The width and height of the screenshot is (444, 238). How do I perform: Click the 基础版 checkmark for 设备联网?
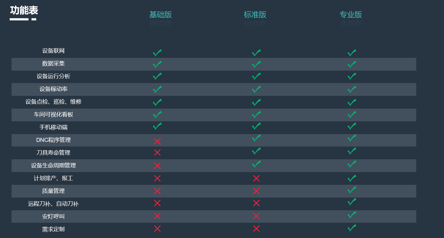[x=157, y=53]
